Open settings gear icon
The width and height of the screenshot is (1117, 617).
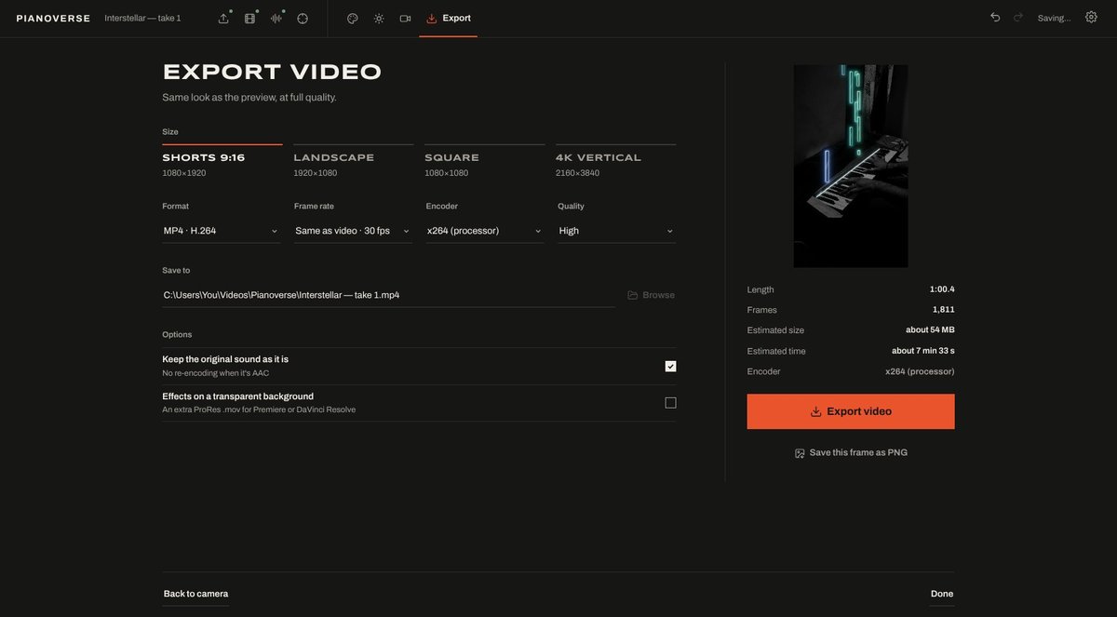[x=1091, y=18]
